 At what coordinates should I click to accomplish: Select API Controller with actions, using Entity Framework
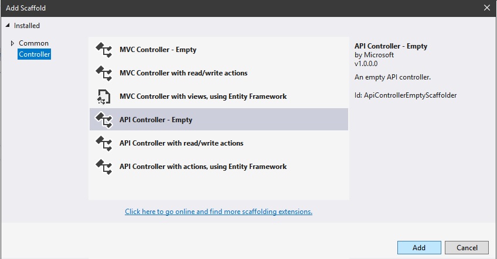click(219, 167)
